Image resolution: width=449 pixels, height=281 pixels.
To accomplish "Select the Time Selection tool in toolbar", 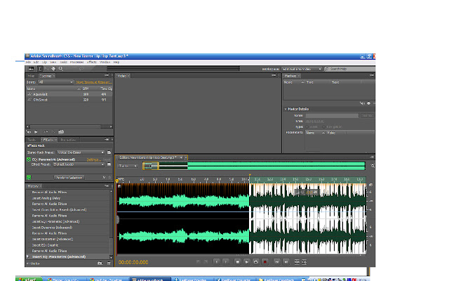I will (41, 69).
